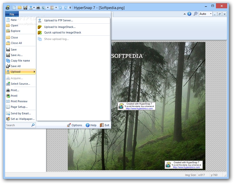234x184 pixels.
Task: Open the Print... dialog entry
Action: 21,90
